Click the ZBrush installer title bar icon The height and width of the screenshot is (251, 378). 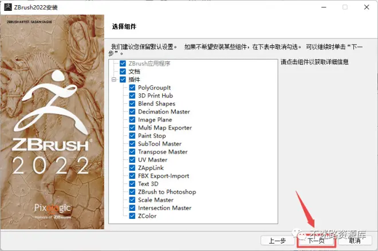8,7
